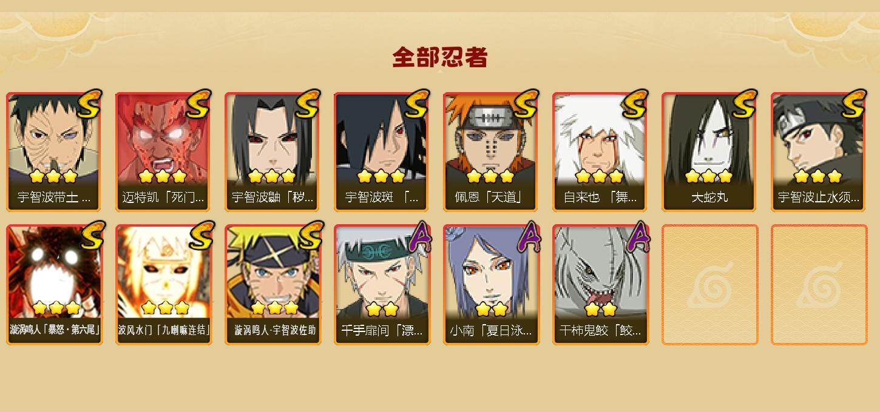Click the first empty leaf-symbol slot

click(710, 285)
